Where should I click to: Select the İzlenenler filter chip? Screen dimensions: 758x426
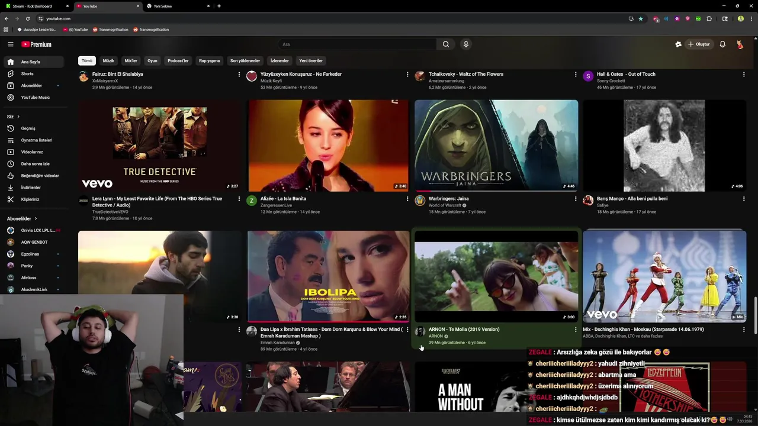280,61
